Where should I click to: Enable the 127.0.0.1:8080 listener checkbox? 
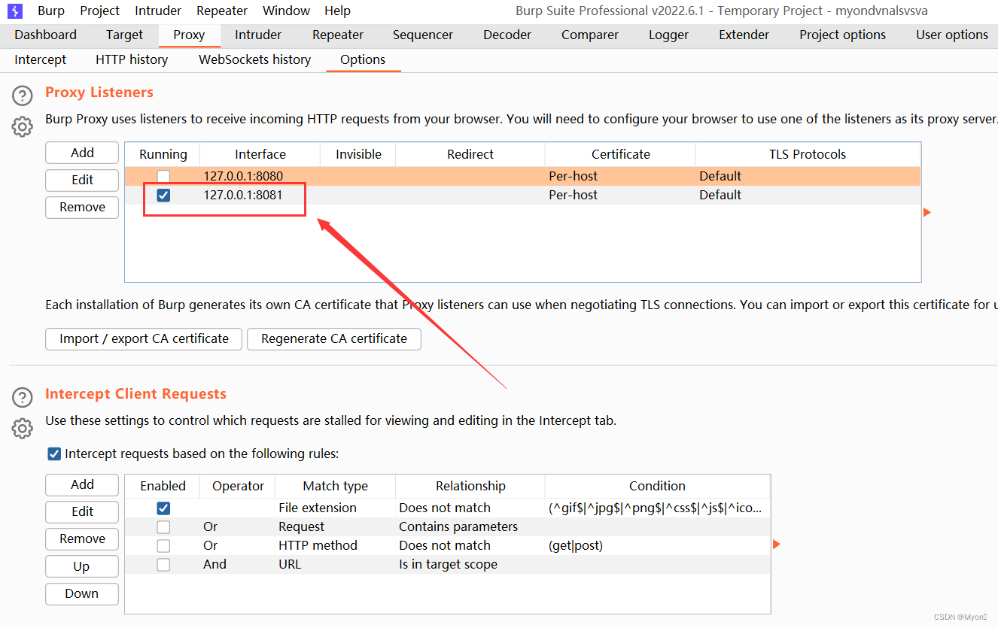163,177
